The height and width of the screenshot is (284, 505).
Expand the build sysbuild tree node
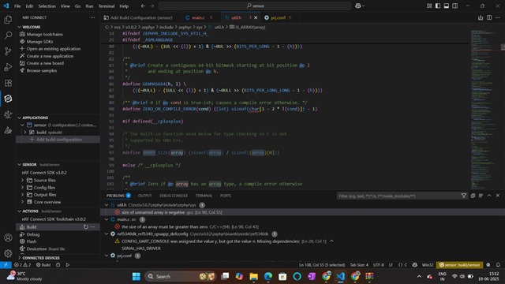(x=25, y=133)
